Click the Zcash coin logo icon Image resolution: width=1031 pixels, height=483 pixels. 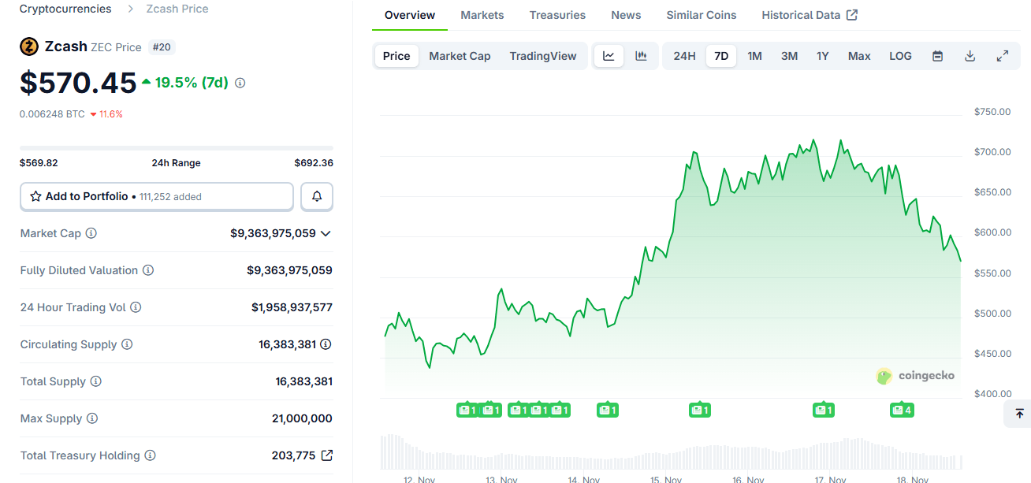click(29, 46)
